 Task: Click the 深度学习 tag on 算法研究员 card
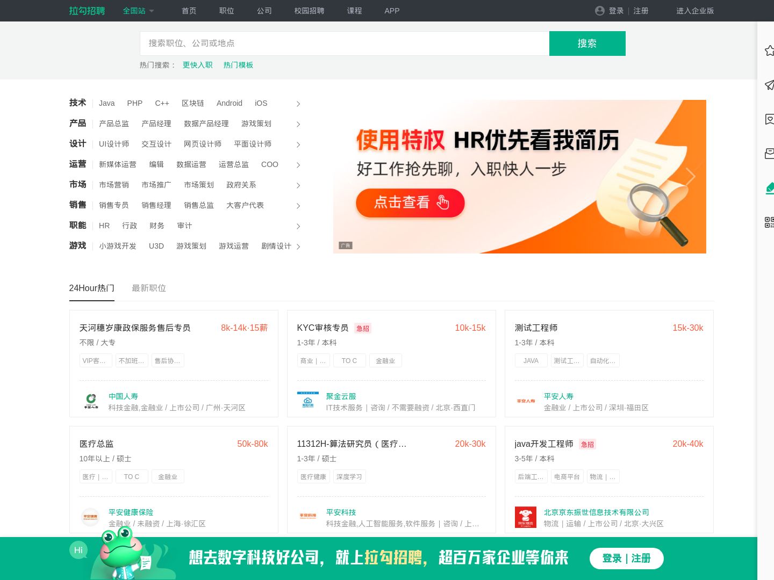[x=349, y=476]
